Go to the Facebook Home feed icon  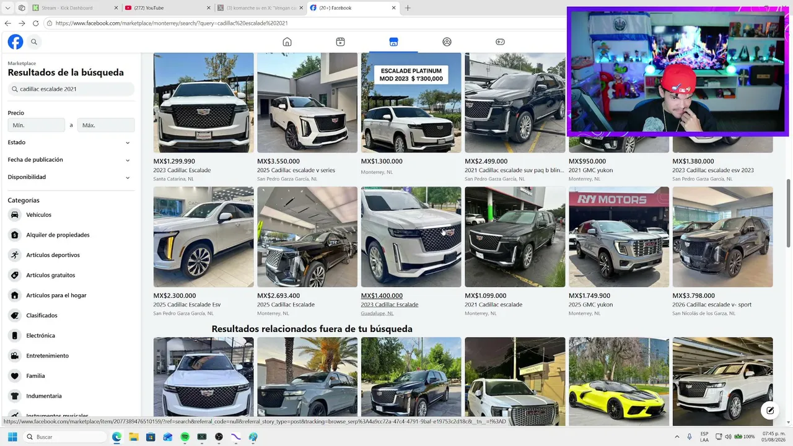(287, 42)
